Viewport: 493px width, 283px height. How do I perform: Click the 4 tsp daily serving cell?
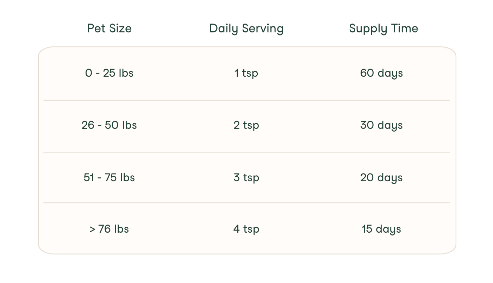[246, 229]
